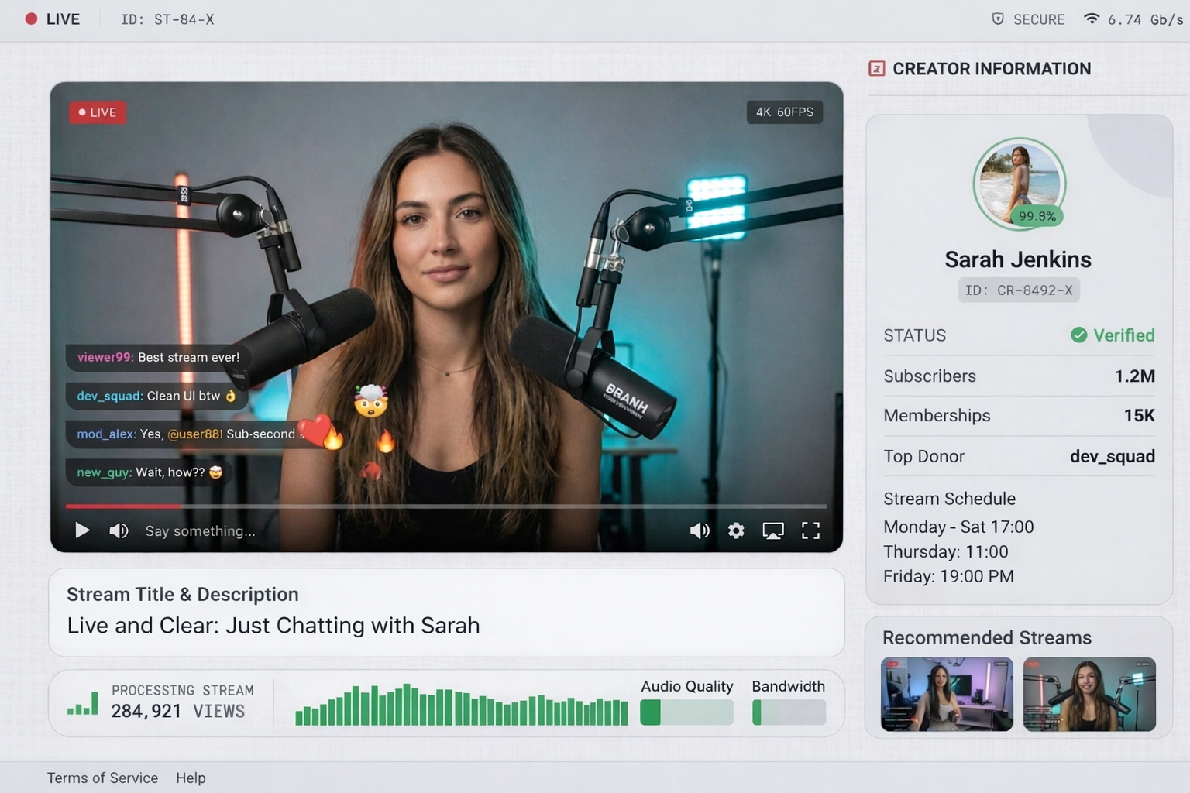Screen dimensions: 1190x793
Task: Cast stream using the airplay icon
Action: tap(773, 530)
